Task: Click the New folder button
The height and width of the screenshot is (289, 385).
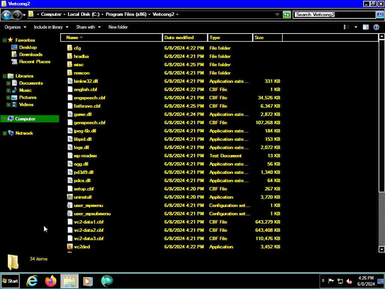Action: (118, 27)
